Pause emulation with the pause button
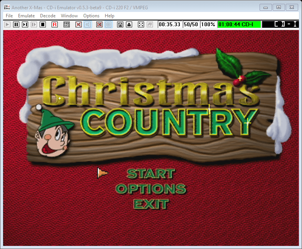Image resolution: width=302 pixels, height=249 pixels. click(16, 24)
